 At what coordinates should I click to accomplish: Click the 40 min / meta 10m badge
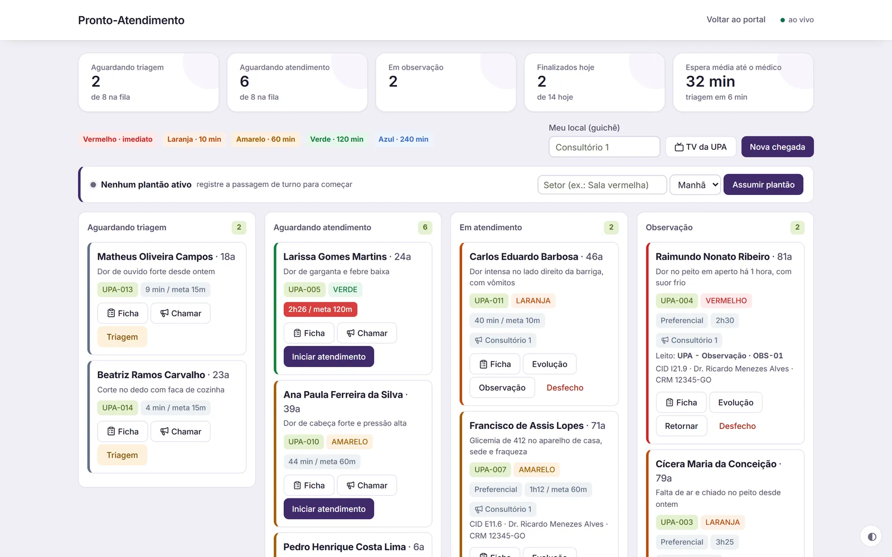click(507, 320)
